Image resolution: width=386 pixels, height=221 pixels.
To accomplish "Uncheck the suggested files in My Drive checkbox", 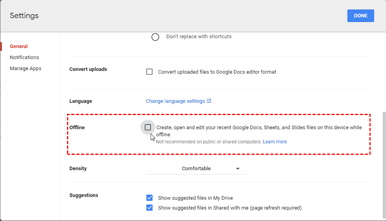I will [x=149, y=198].
